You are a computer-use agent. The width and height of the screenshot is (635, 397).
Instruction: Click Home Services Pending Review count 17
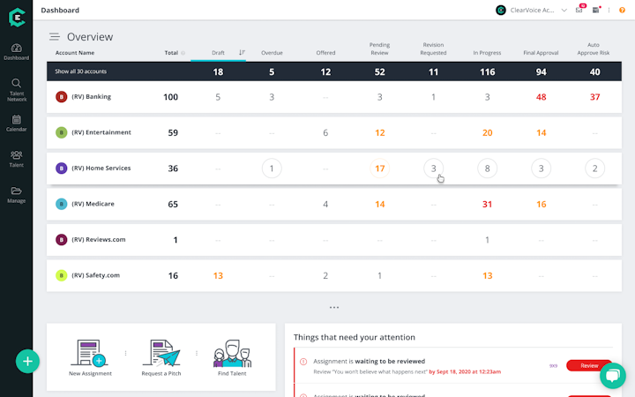coord(379,169)
